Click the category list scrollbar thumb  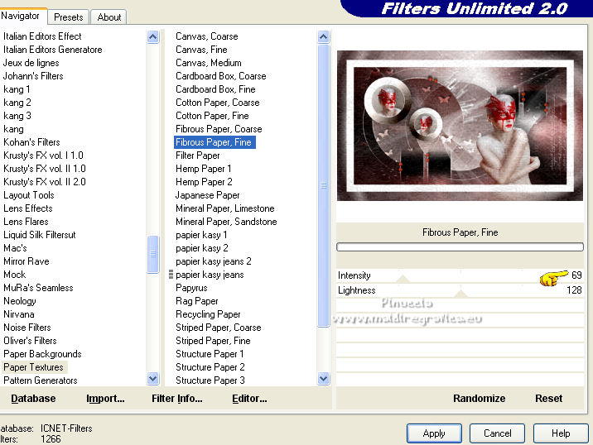point(152,254)
